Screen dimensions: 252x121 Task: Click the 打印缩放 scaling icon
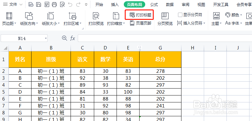coord(116,16)
